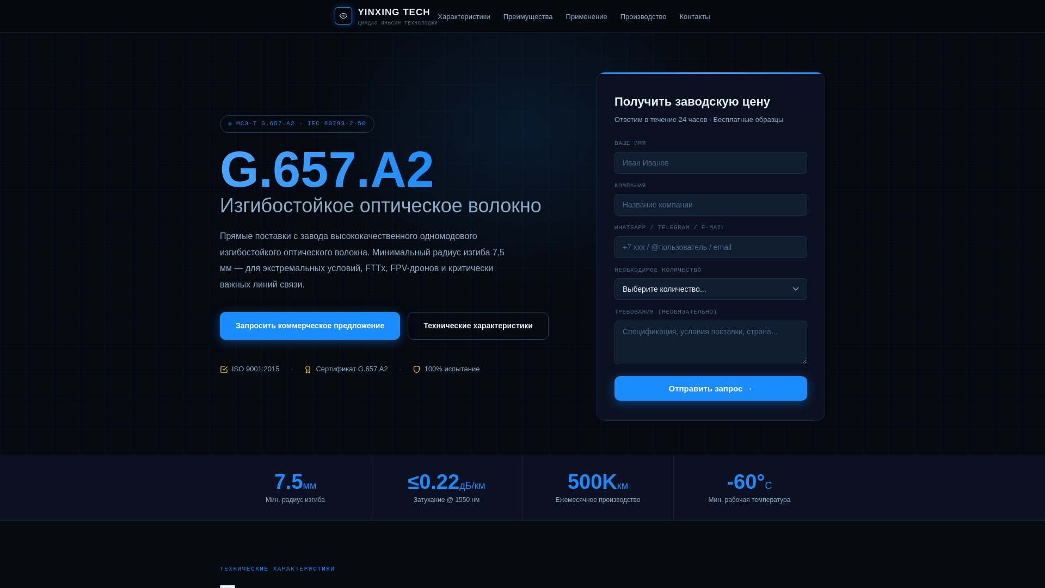
Task: Click the Yinxing Tech eye logo icon
Action: [343, 16]
